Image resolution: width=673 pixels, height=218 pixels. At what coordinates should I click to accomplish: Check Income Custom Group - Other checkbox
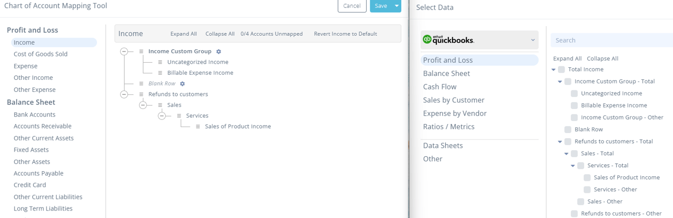click(574, 118)
